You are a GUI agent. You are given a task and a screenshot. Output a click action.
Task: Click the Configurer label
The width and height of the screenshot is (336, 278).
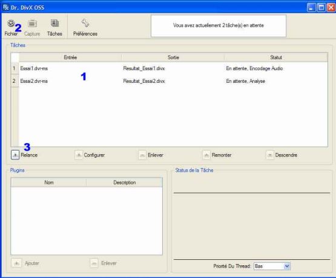[x=94, y=155]
